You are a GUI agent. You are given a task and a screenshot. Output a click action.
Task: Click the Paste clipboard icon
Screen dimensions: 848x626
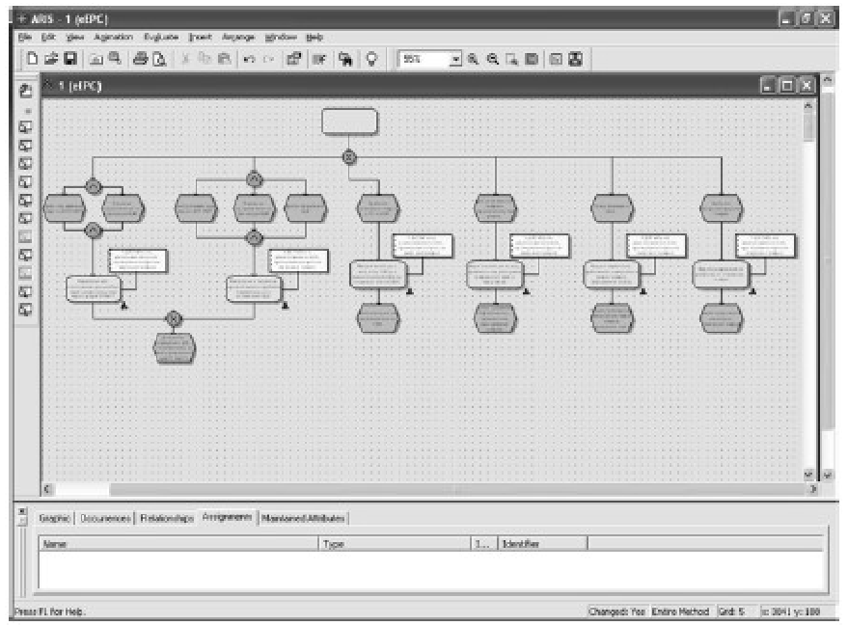point(224,59)
